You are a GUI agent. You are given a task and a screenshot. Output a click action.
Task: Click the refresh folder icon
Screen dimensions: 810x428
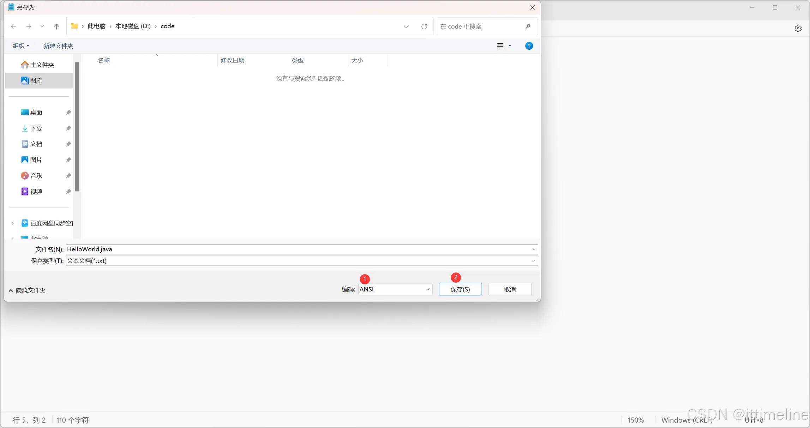tap(424, 26)
